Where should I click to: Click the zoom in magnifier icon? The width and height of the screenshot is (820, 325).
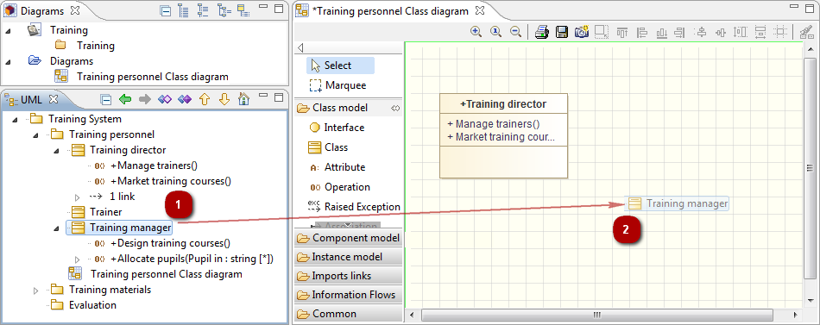(476, 32)
